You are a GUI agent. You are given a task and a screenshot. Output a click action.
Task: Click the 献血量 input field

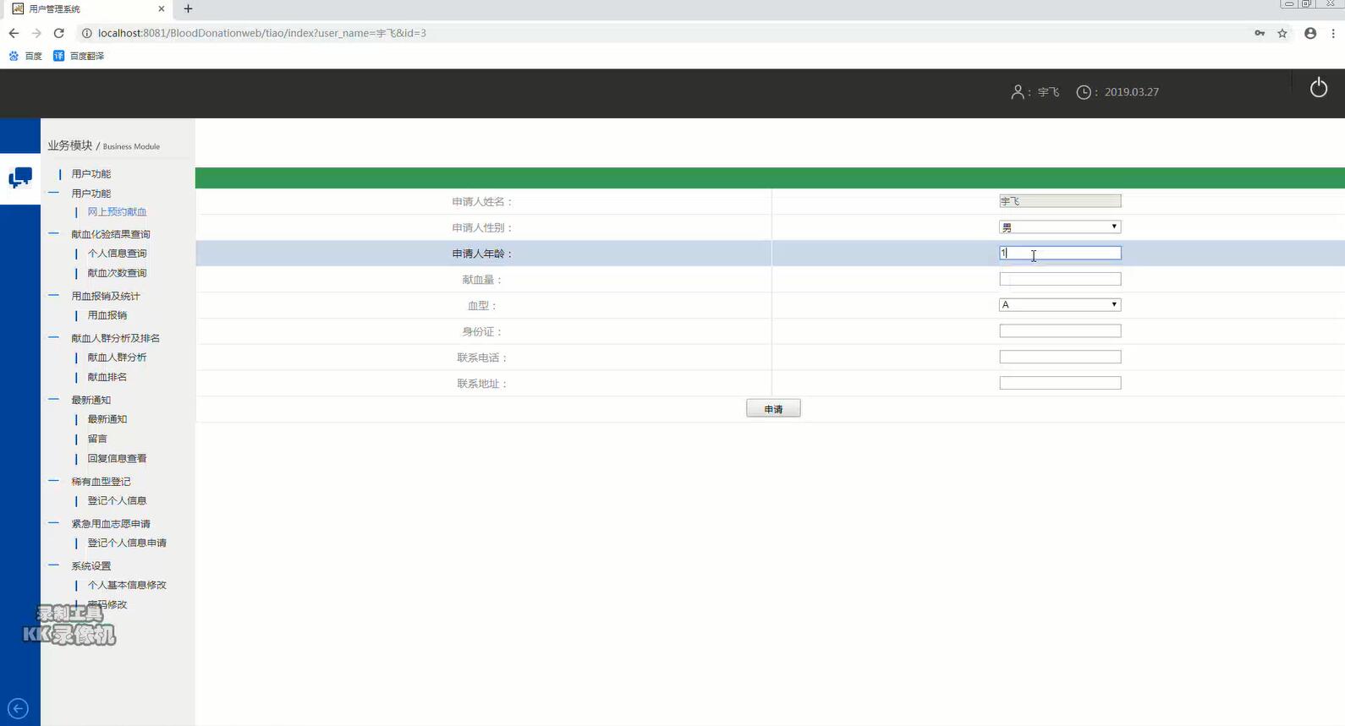(1060, 279)
